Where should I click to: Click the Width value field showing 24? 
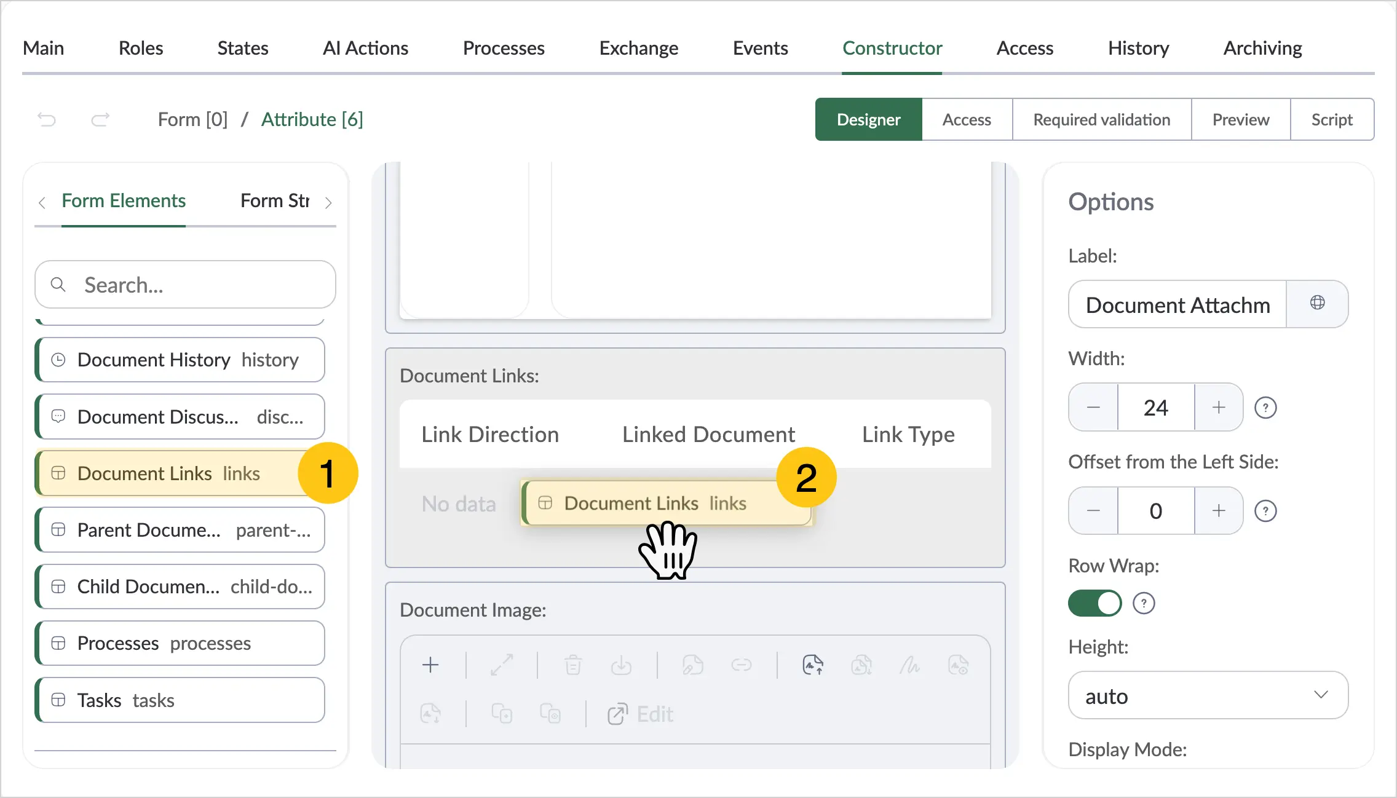[1156, 408]
